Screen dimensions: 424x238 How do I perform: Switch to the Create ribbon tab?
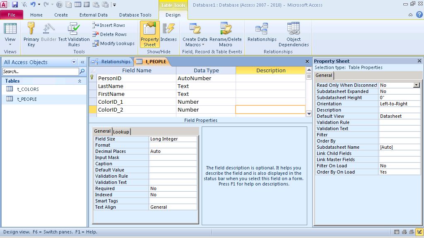pos(61,15)
